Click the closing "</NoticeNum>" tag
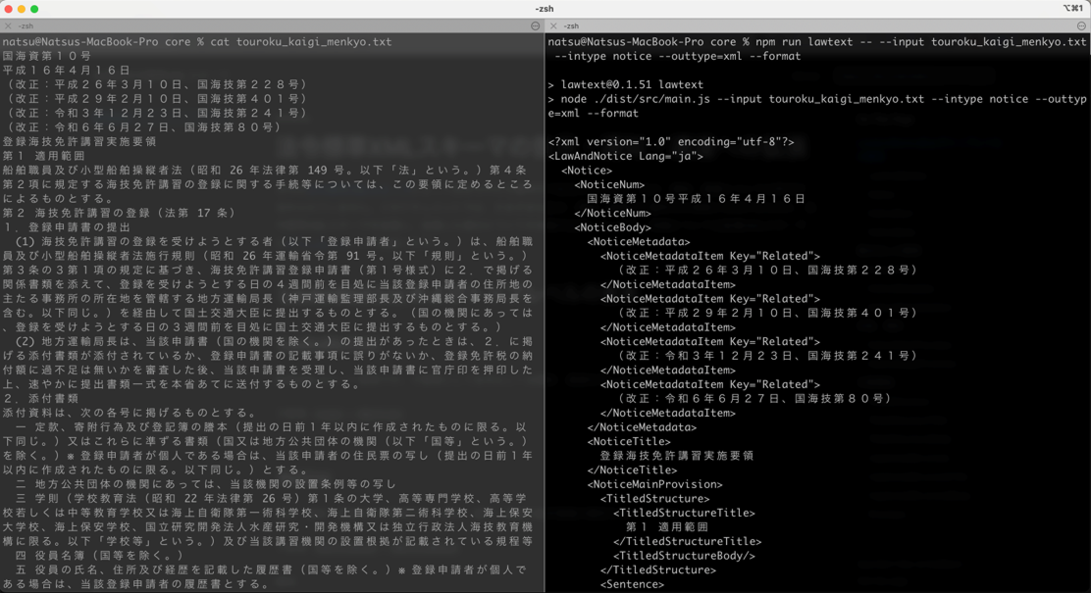Image resolution: width=1091 pixels, height=593 pixels. point(613,213)
